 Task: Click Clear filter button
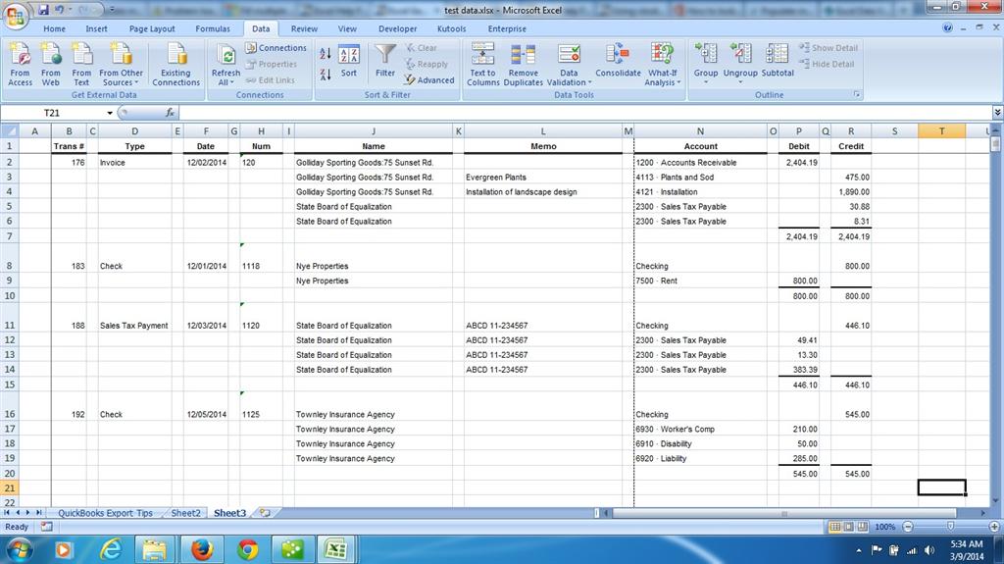(421, 48)
